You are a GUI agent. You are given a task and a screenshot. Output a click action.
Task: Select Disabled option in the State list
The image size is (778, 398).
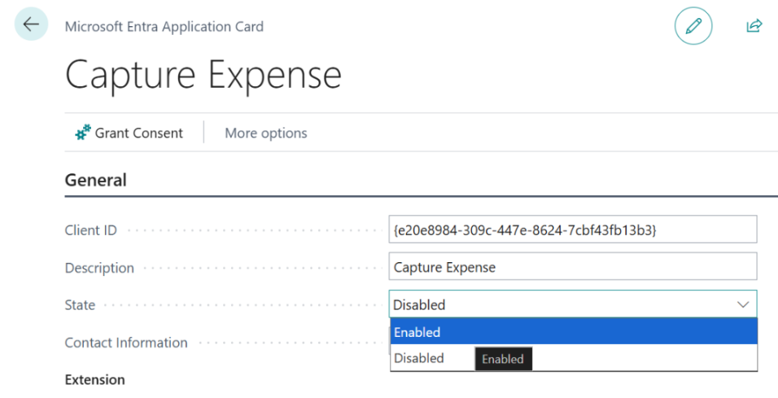click(x=419, y=358)
